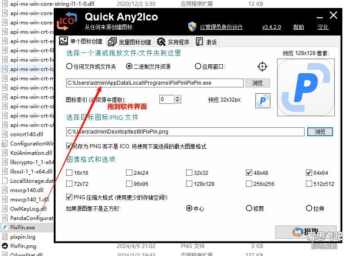Enable the 512x512 size checkbox
Image resolution: width=349 pixels, height=256 pixels.
309,184
